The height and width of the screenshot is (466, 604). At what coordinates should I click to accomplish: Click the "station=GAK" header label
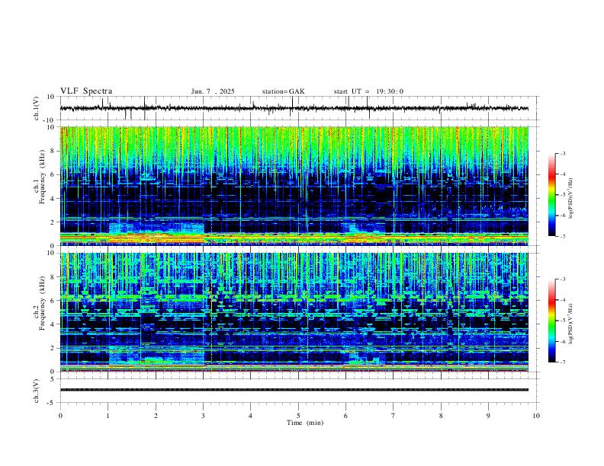point(283,91)
